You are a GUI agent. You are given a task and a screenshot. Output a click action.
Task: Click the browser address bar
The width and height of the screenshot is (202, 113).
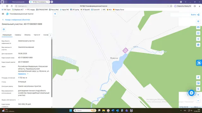click(x=93, y=6)
